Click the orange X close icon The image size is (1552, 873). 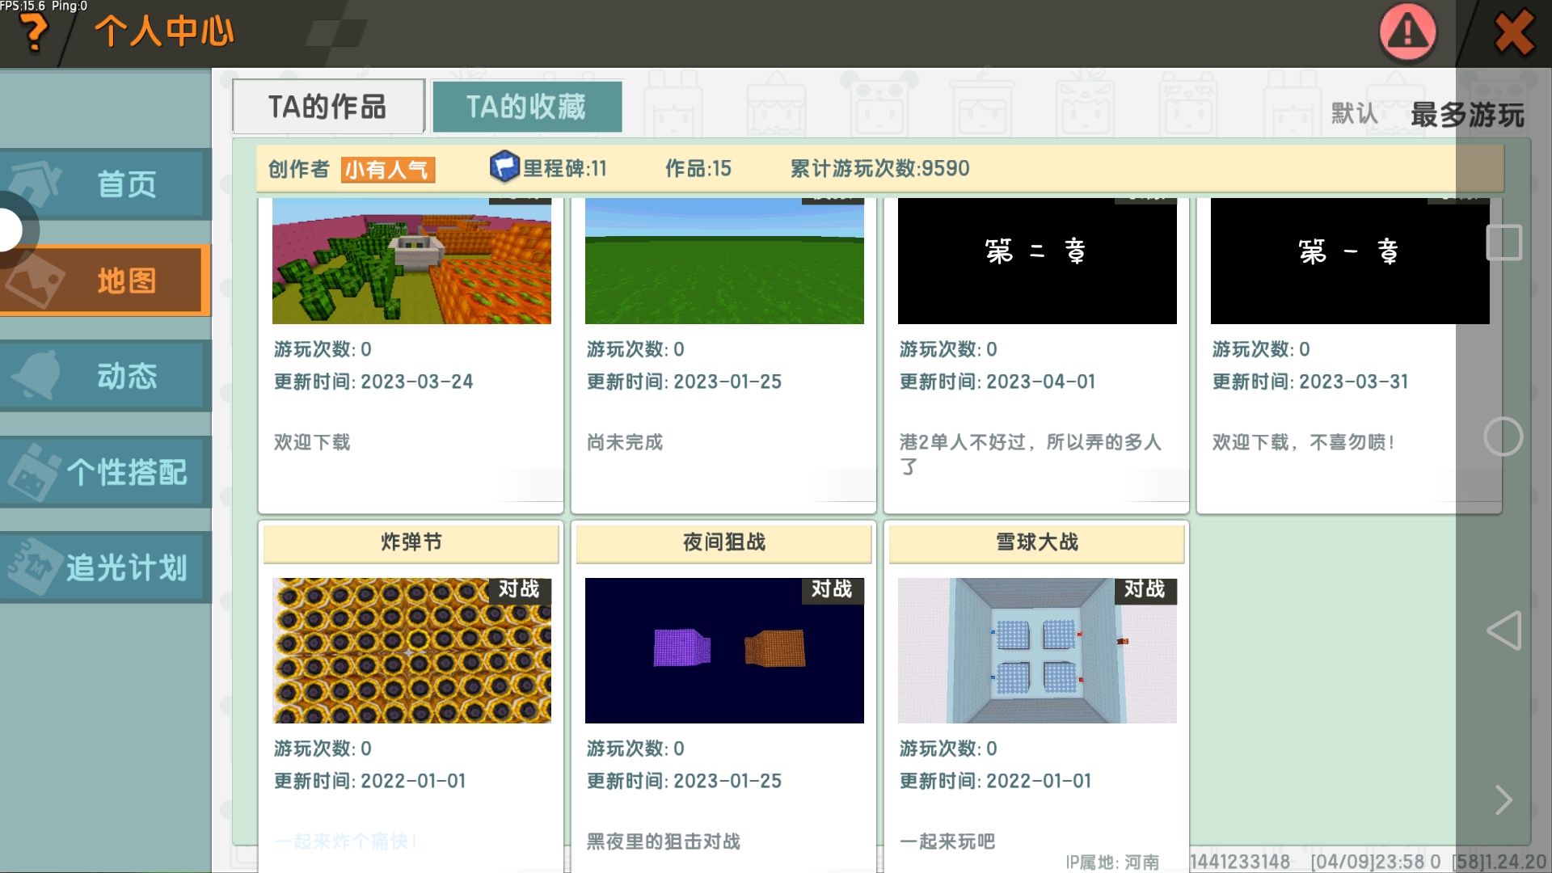coord(1513,32)
